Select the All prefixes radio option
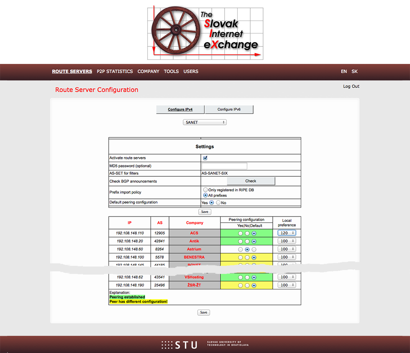 [205, 195]
